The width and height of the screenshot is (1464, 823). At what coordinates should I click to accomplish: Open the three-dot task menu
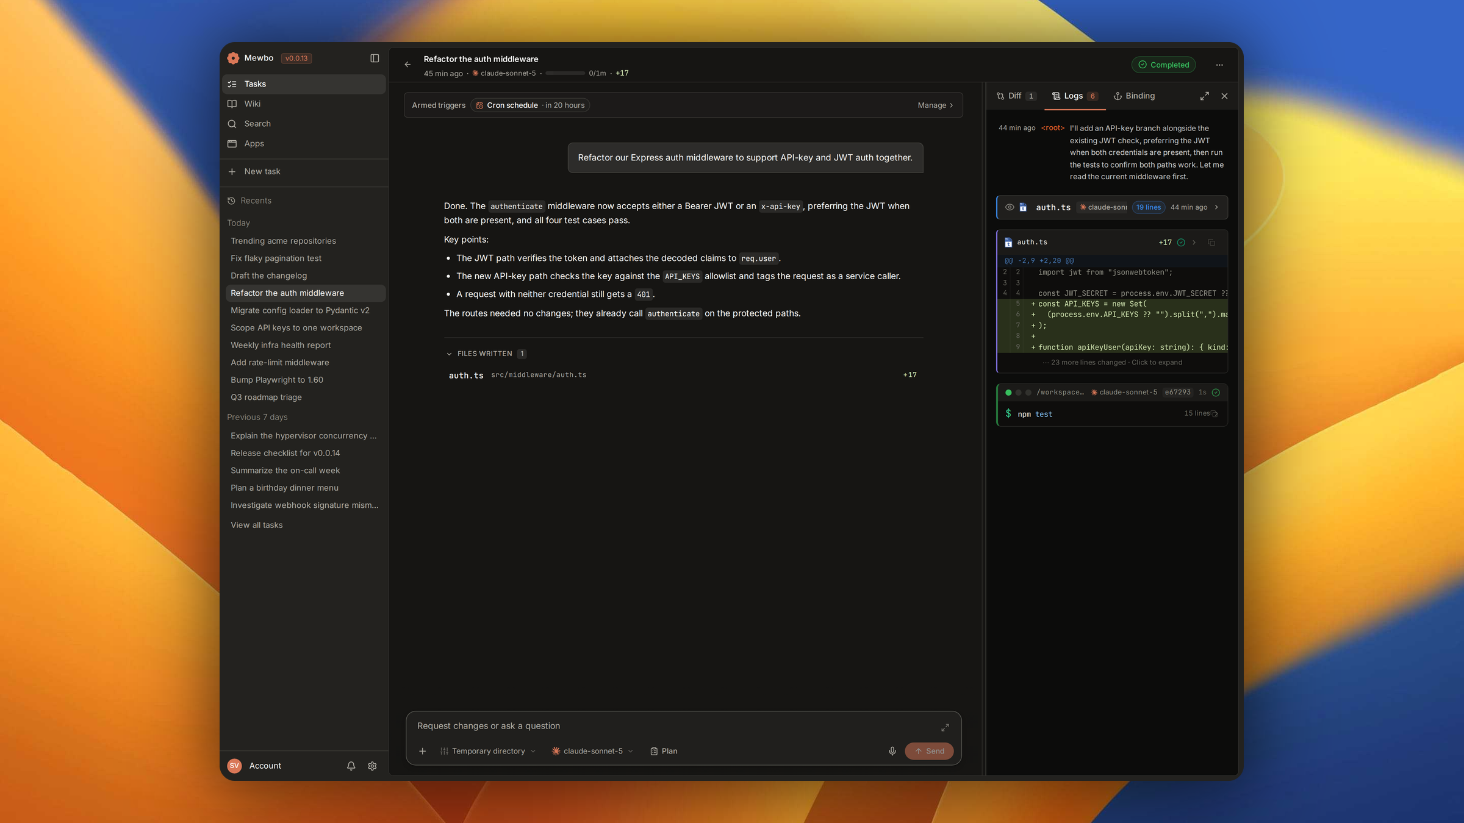click(x=1219, y=65)
